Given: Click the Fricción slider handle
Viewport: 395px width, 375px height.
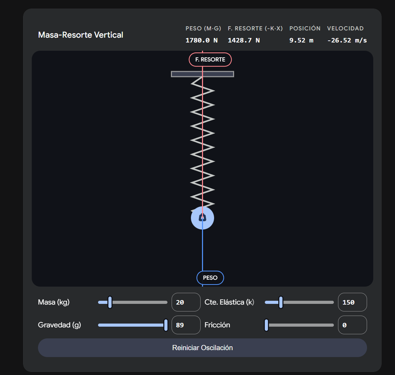Looking at the screenshot, I should pos(266,325).
